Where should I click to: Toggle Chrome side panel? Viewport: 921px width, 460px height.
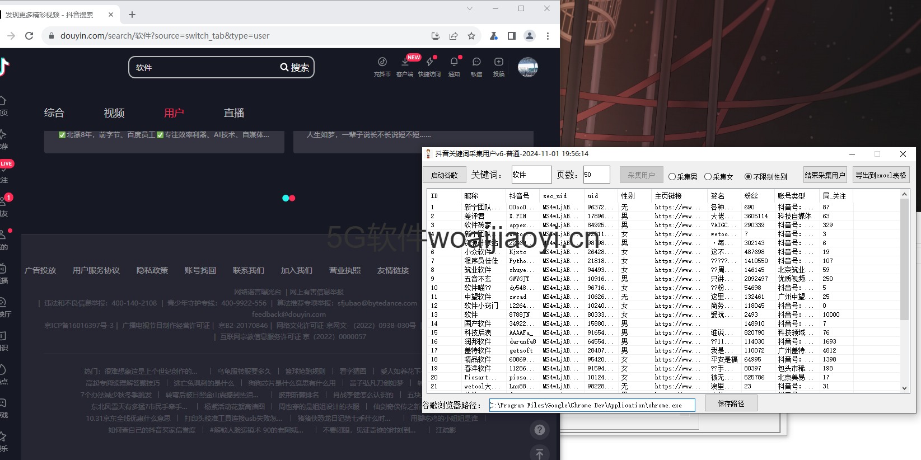pos(512,36)
